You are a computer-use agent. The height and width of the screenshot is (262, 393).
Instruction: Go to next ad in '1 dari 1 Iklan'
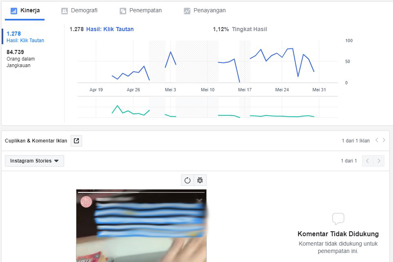click(x=384, y=140)
